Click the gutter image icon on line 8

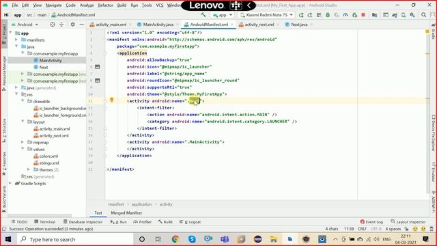[97, 81]
